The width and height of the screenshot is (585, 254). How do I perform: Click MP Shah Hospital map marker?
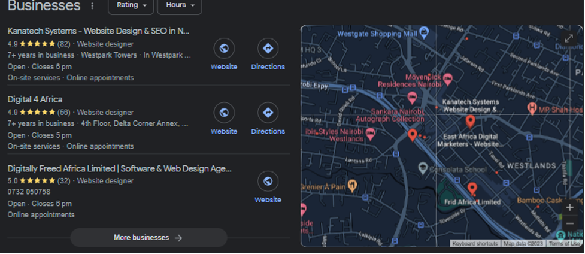point(532,108)
